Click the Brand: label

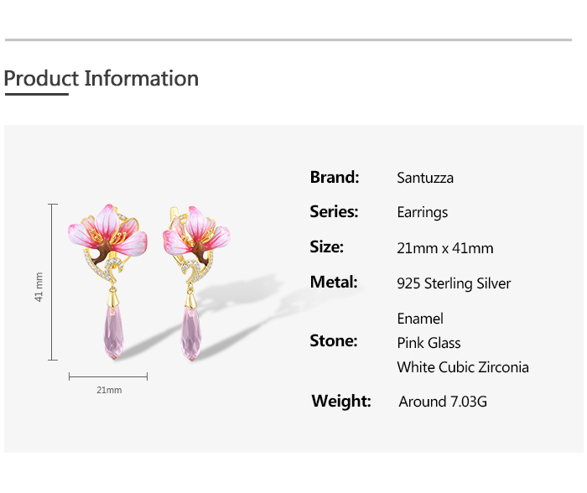click(x=335, y=177)
